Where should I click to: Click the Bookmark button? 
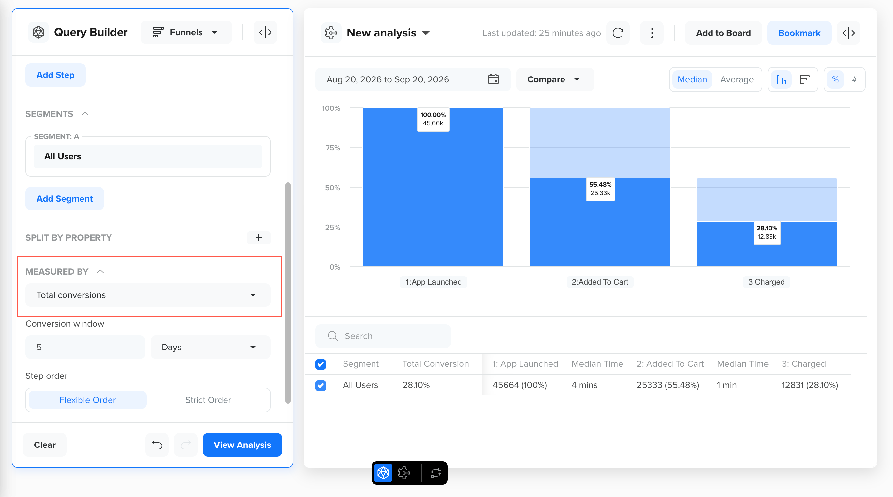tap(799, 33)
